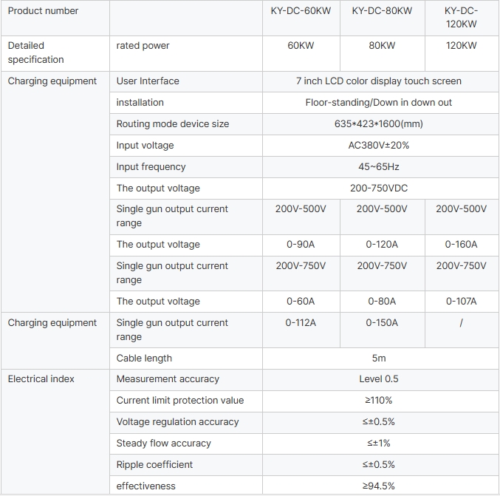Select the 200-750VDC output voltage value
Image resolution: width=500 pixels, height=496 pixels.
pyautogui.click(x=378, y=188)
